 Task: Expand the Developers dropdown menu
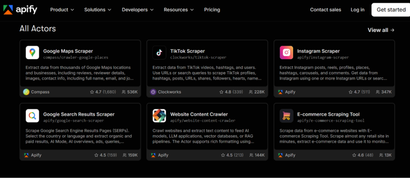pyautogui.click(x=138, y=10)
